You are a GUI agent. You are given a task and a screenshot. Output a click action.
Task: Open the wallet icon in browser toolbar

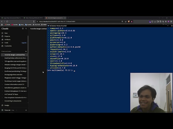pyautogui.click(x=160, y=21)
